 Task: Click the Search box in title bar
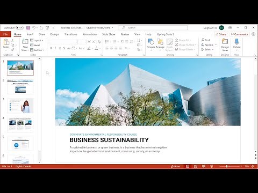coord(153,28)
